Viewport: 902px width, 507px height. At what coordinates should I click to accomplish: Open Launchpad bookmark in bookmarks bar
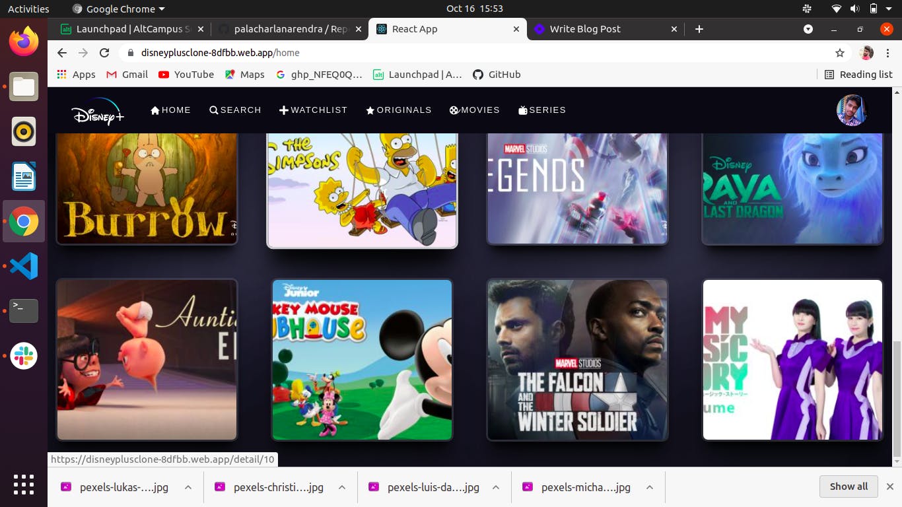(x=417, y=75)
